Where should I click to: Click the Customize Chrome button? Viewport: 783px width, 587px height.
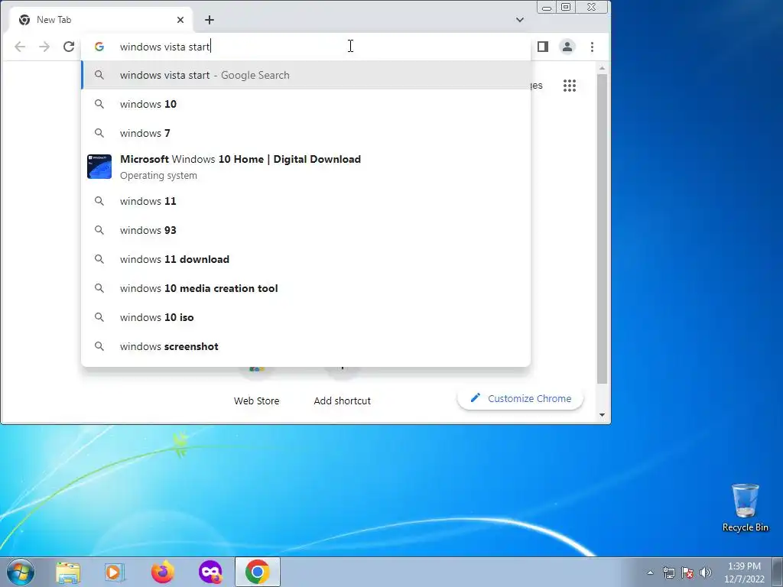[x=520, y=398]
